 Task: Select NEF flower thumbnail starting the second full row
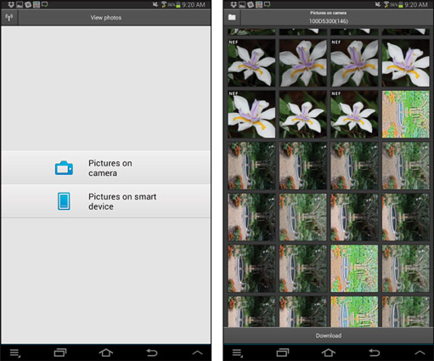(x=251, y=115)
